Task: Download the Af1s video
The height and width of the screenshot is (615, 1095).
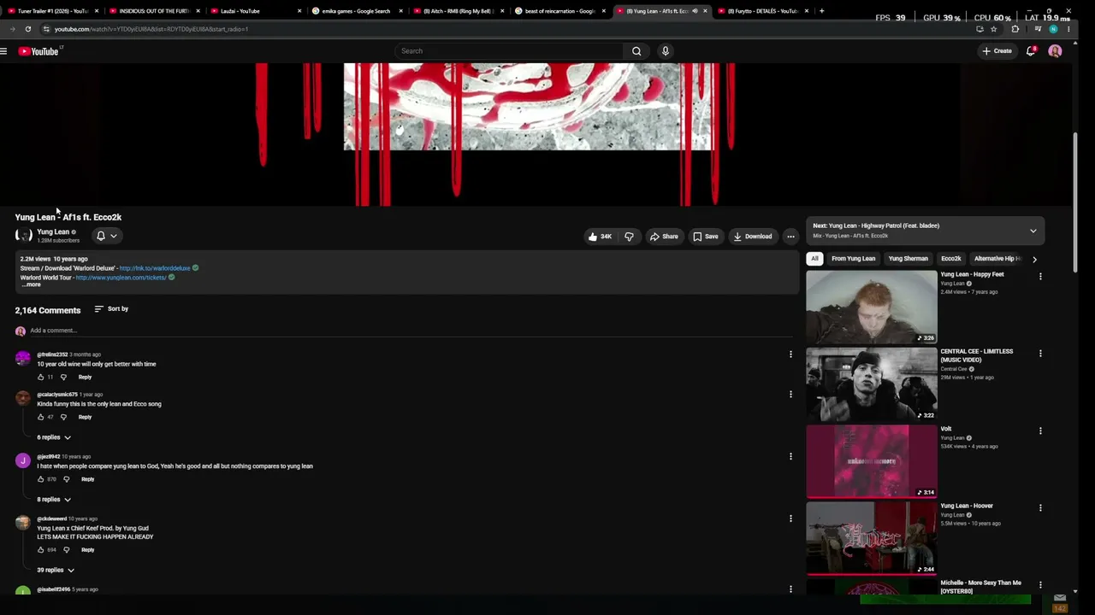Action: (753, 237)
